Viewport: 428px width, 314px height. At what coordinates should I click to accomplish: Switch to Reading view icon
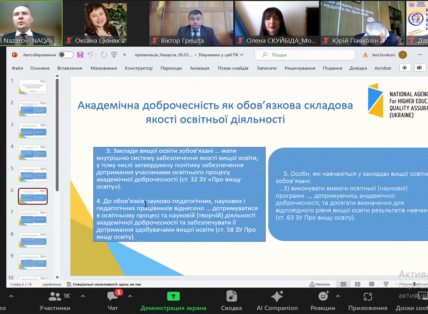click(x=372, y=284)
